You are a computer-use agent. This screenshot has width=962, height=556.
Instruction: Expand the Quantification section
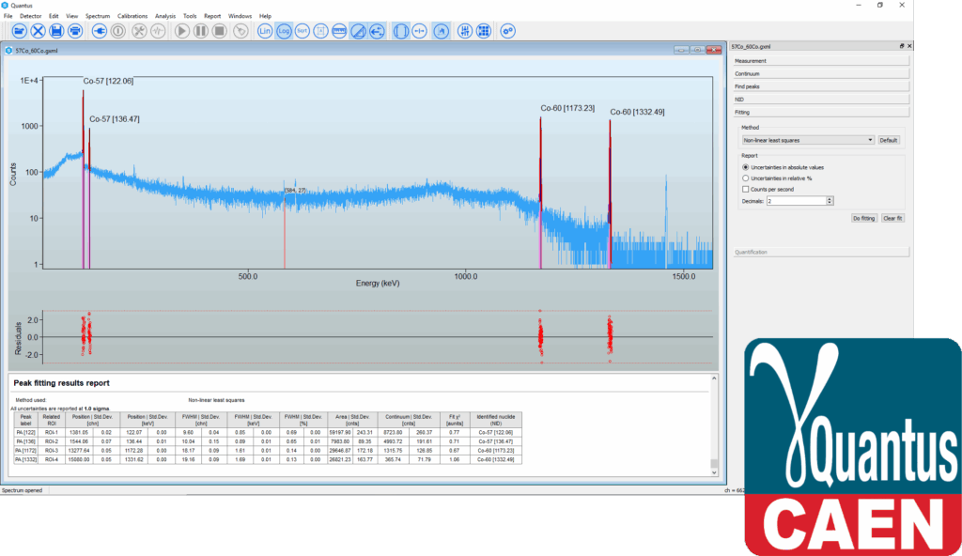click(x=821, y=253)
